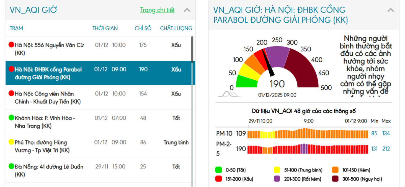Click green status dot for Khánh Hòa station

pos(11,117)
